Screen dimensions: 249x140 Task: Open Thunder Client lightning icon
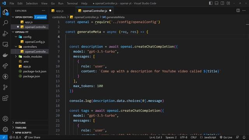(x=5, y=77)
